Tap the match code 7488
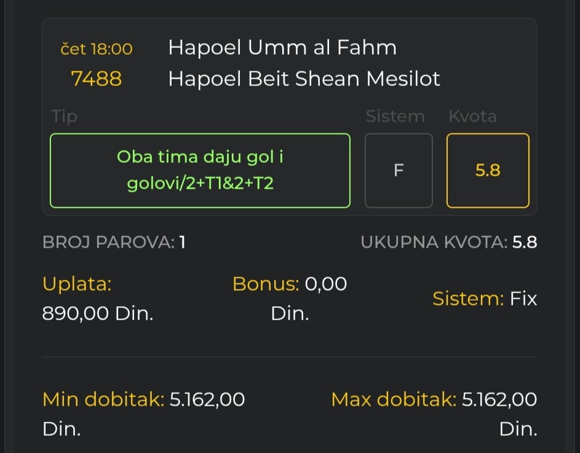Image resolution: width=580 pixels, height=453 pixels. pyautogui.click(x=97, y=79)
